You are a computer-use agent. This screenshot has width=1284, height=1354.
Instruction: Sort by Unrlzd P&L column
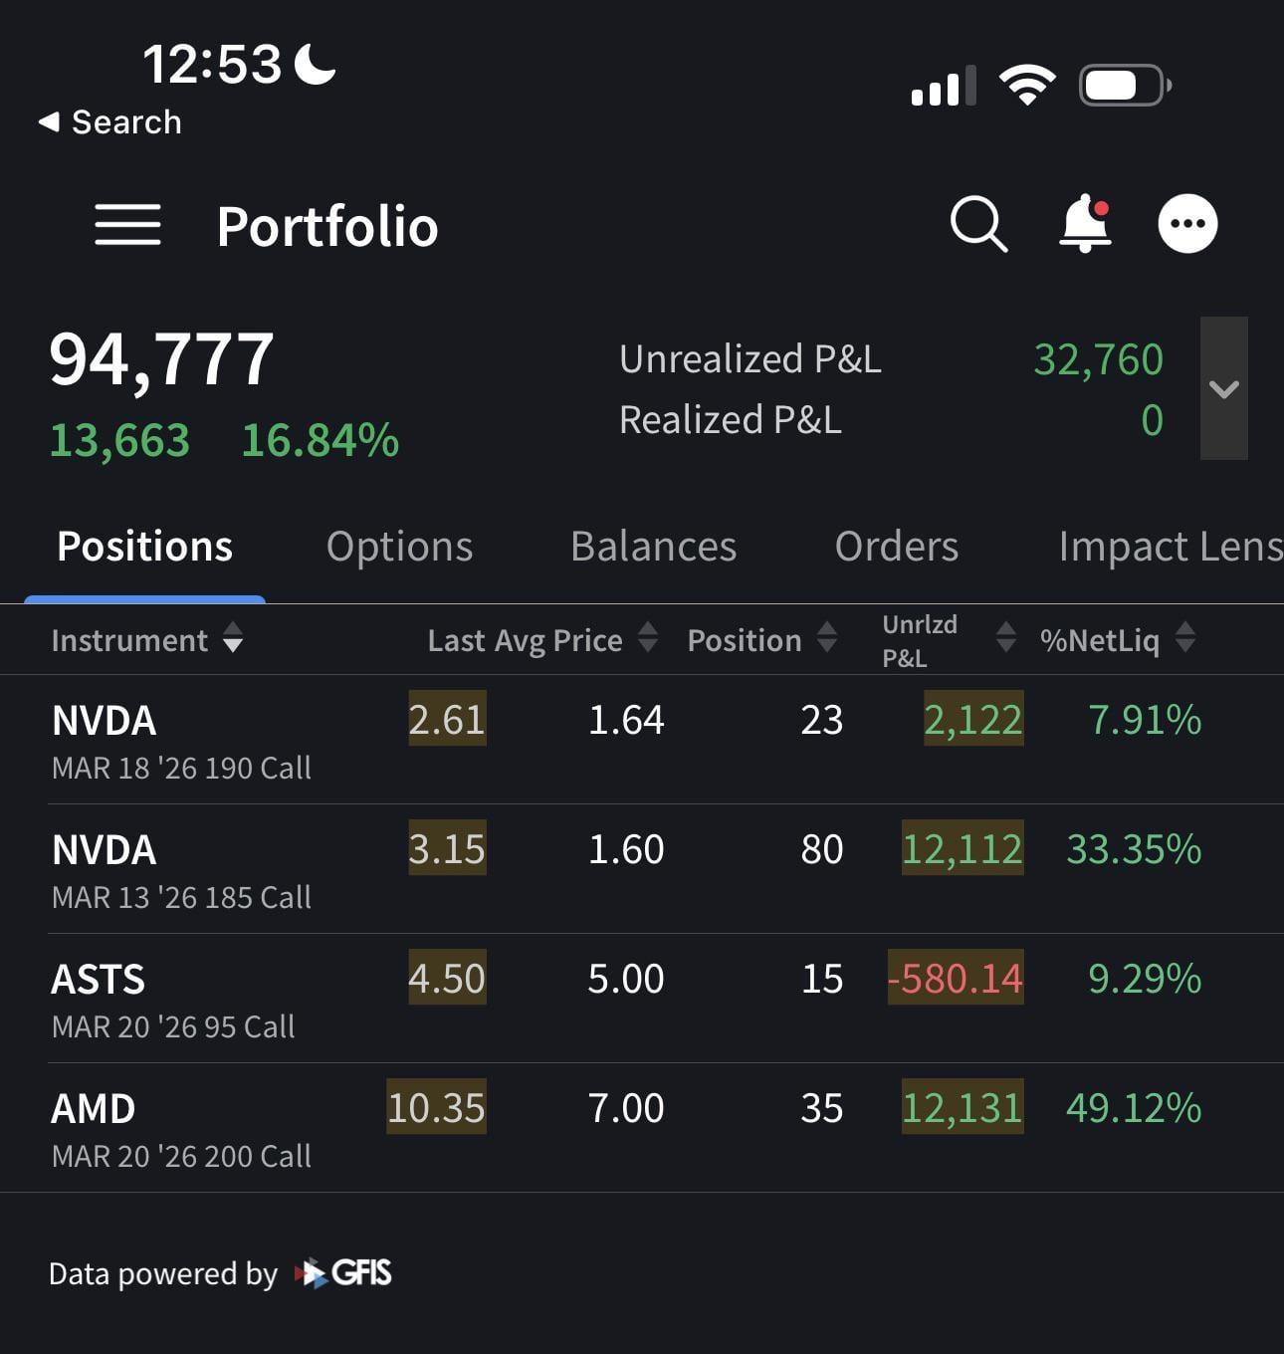(x=948, y=640)
